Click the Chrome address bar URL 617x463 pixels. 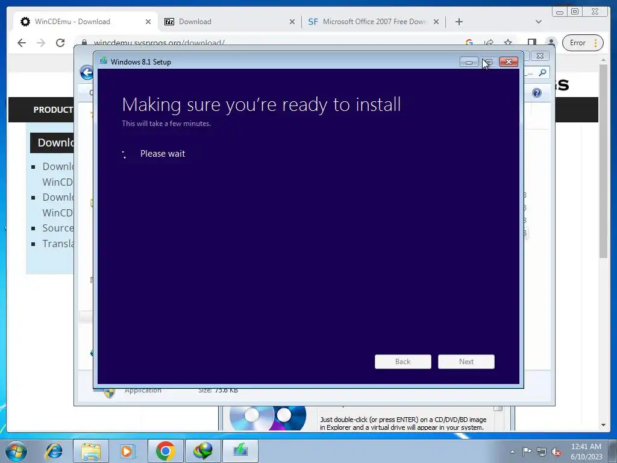(x=159, y=43)
